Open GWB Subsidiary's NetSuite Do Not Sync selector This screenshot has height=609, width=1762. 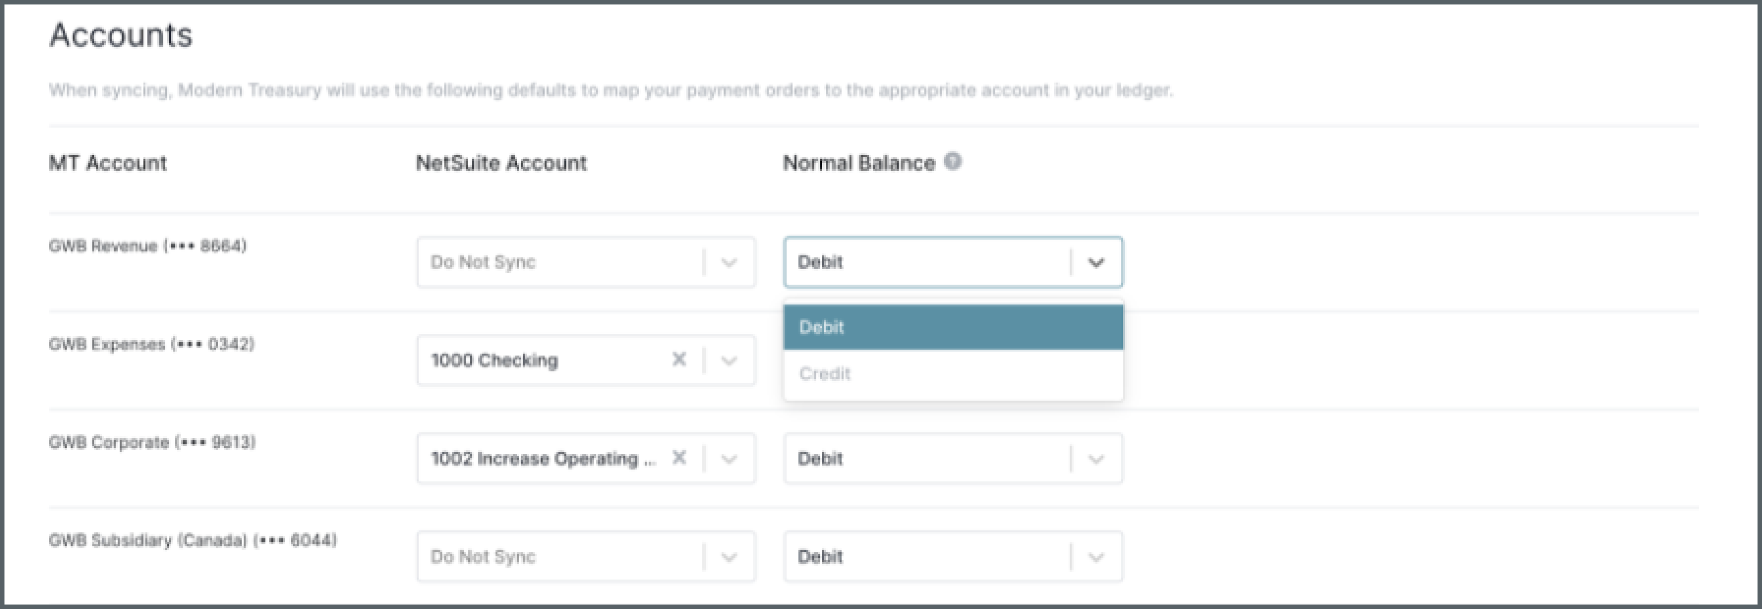585,556
